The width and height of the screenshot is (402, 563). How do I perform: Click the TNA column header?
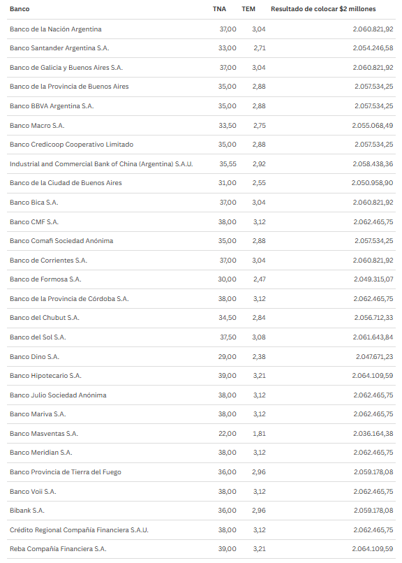coord(219,9)
